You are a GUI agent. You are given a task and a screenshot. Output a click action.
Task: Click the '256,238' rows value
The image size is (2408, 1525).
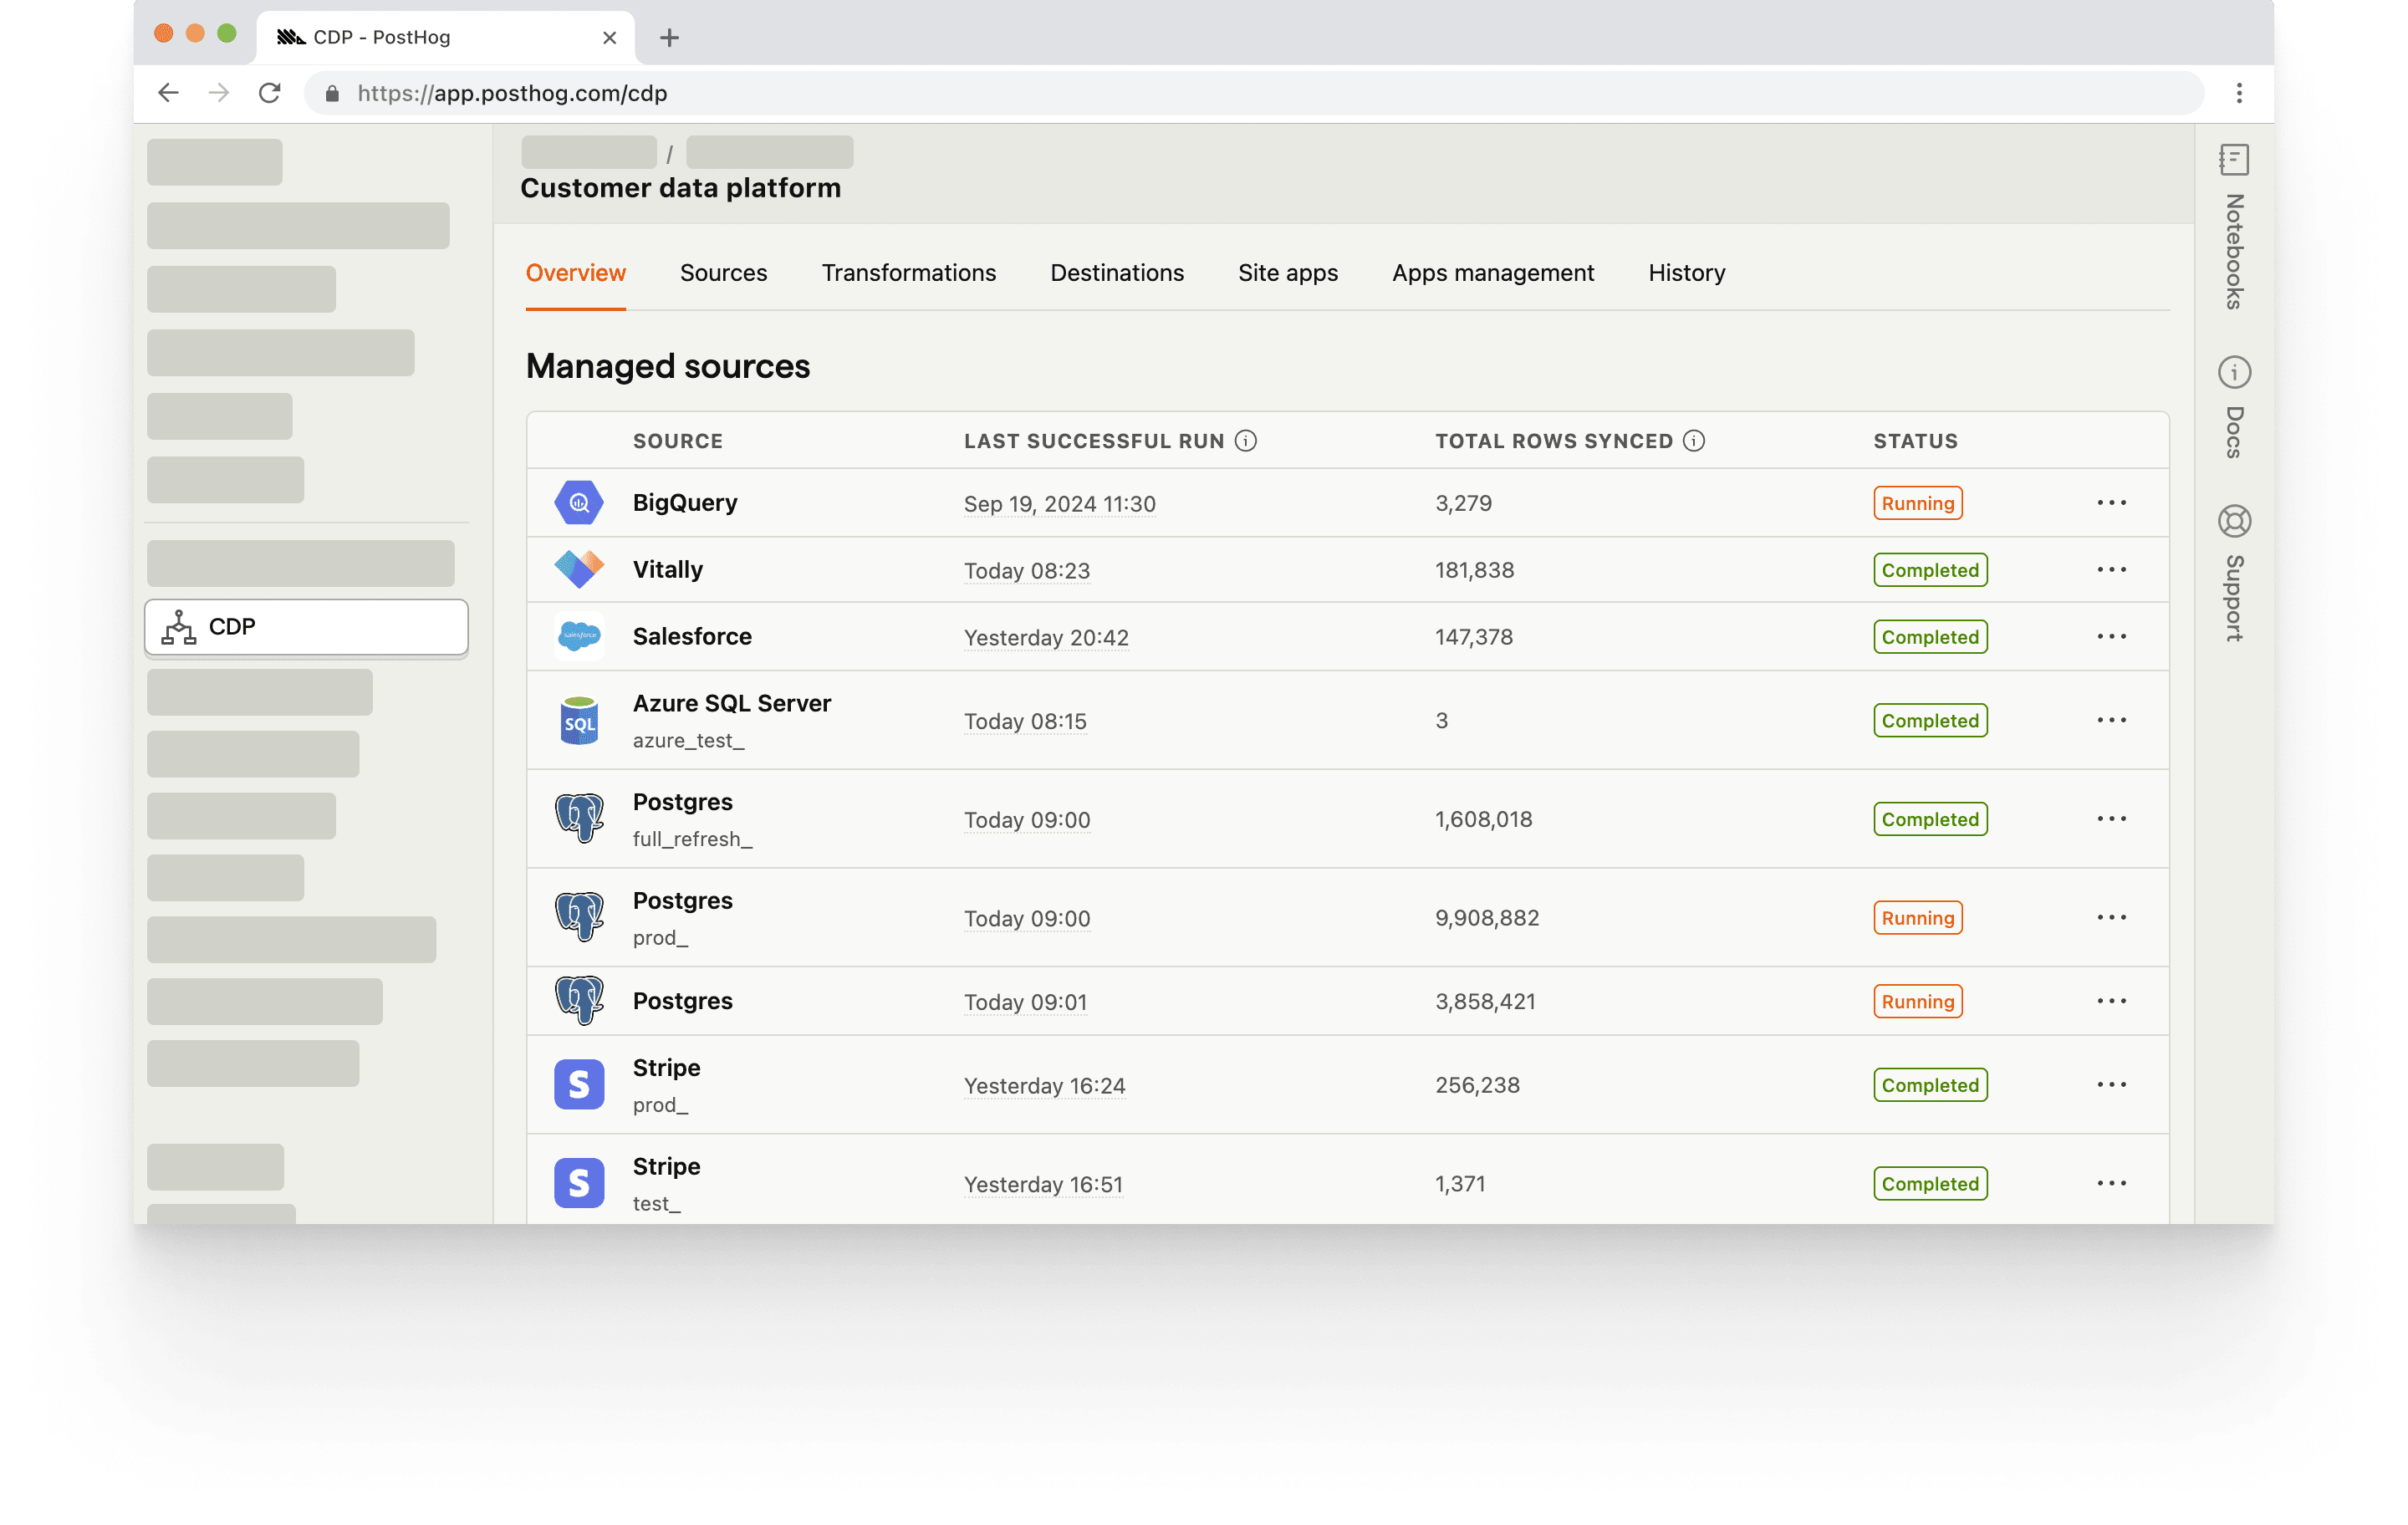pos(1477,1084)
